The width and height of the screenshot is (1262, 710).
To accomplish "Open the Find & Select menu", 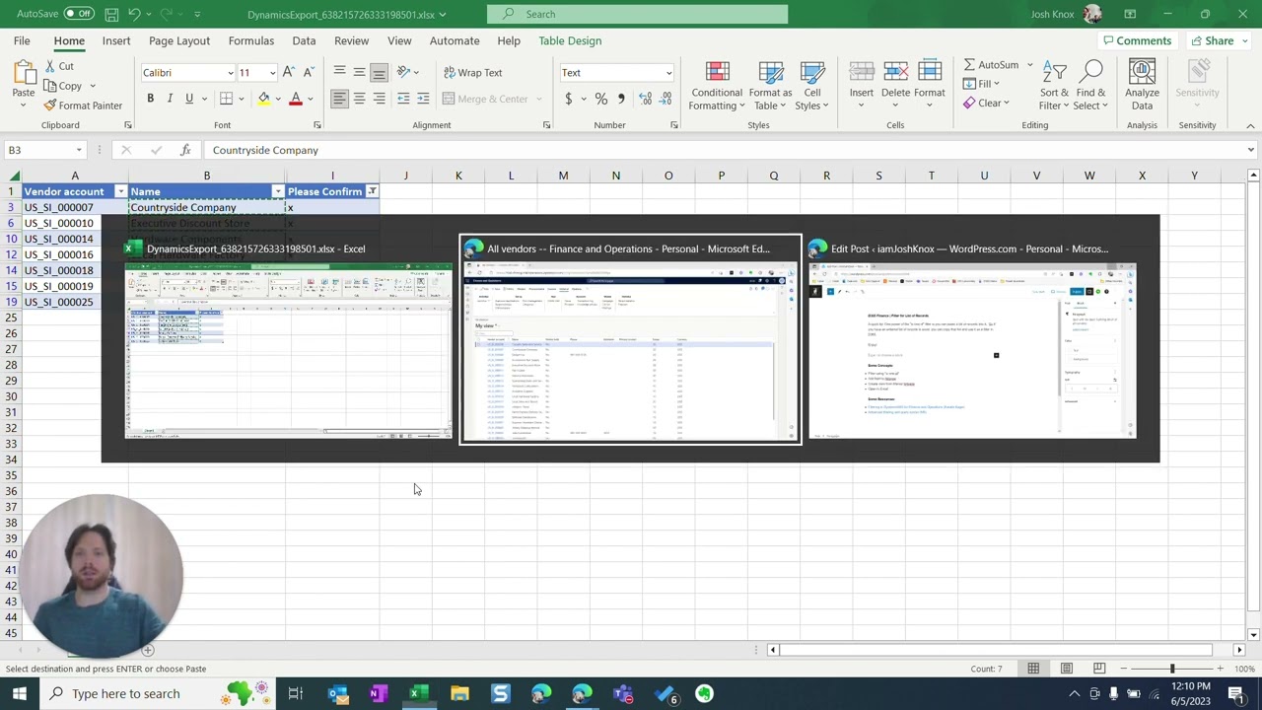I will click(x=1090, y=86).
